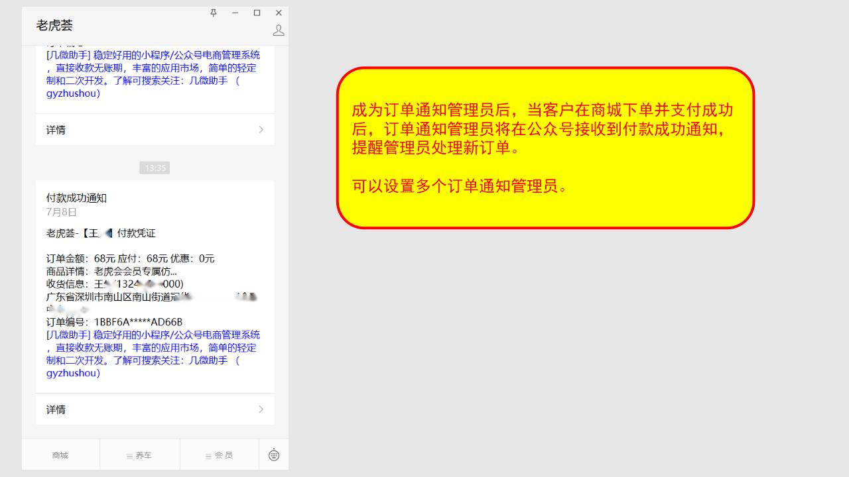The height and width of the screenshot is (477, 849).
Task: Open the account profile icon
Action: point(279,30)
